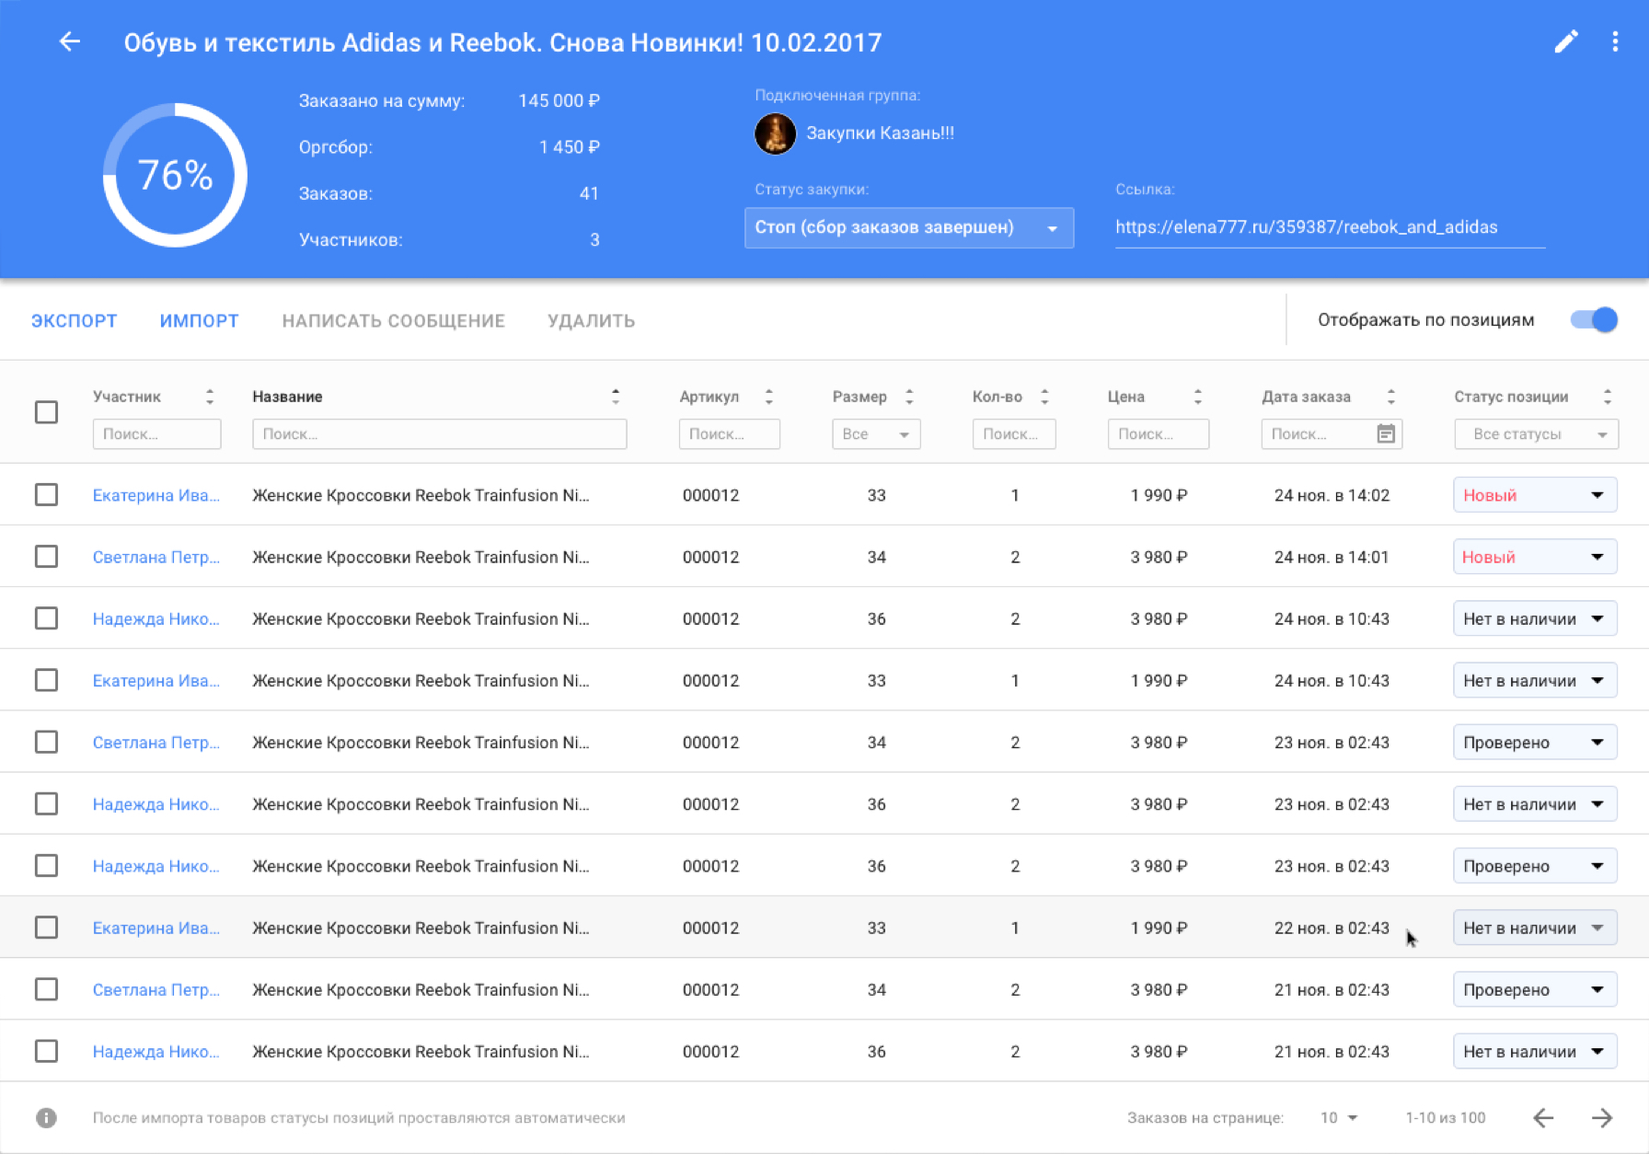Image resolution: width=1649 pixels, height=1154 pixels.
Task: Click the Закупки Казань group avatar
Action: pos(775,133)
